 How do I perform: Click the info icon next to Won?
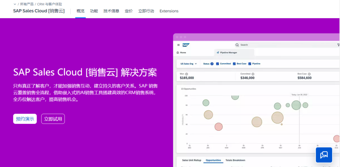coord(187,74)
